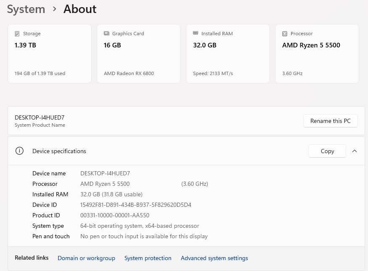Screen dimensions: 368x271
Task: Click the 'Related links' label
Action: (x=32, y=258)
